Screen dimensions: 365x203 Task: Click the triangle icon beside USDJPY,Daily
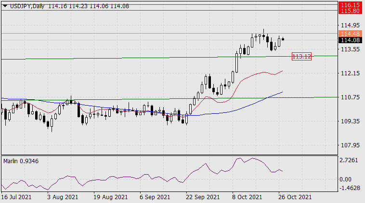click(5, 6)
